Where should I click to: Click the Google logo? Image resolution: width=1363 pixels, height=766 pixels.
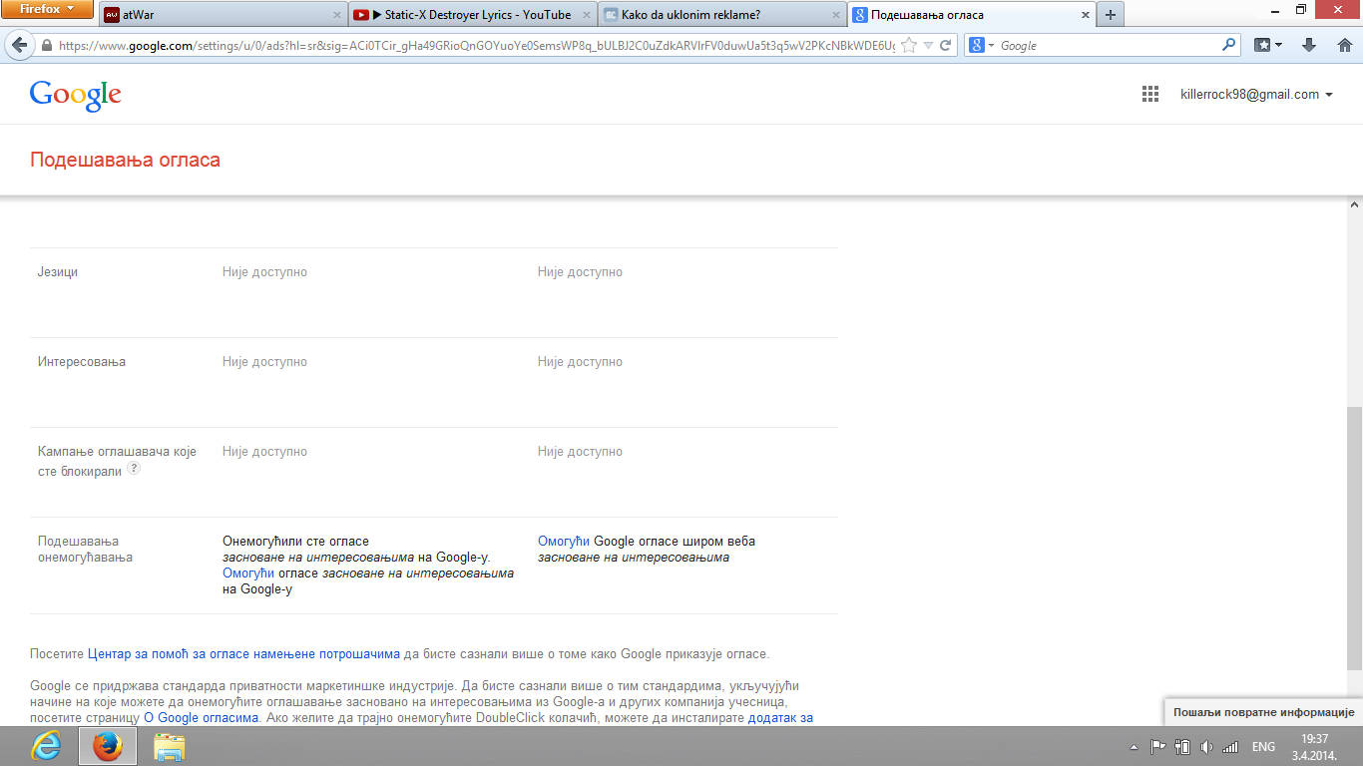[x=75, y=95]
